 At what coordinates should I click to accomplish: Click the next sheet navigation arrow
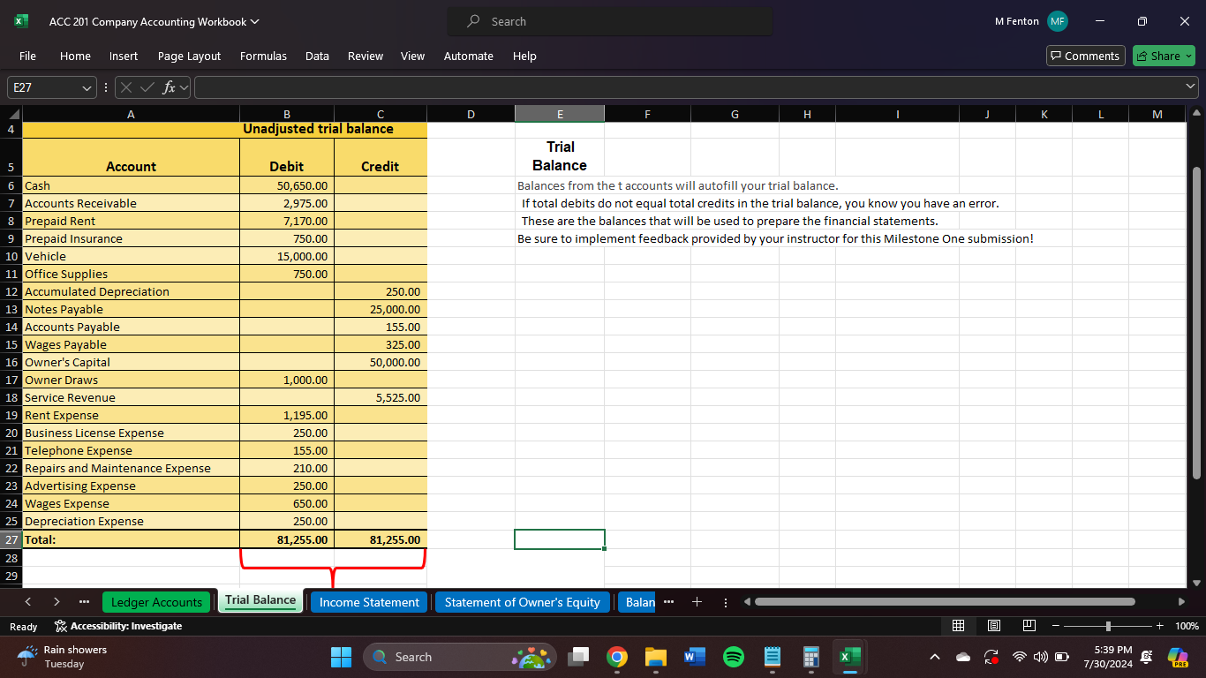coord(56,601)
